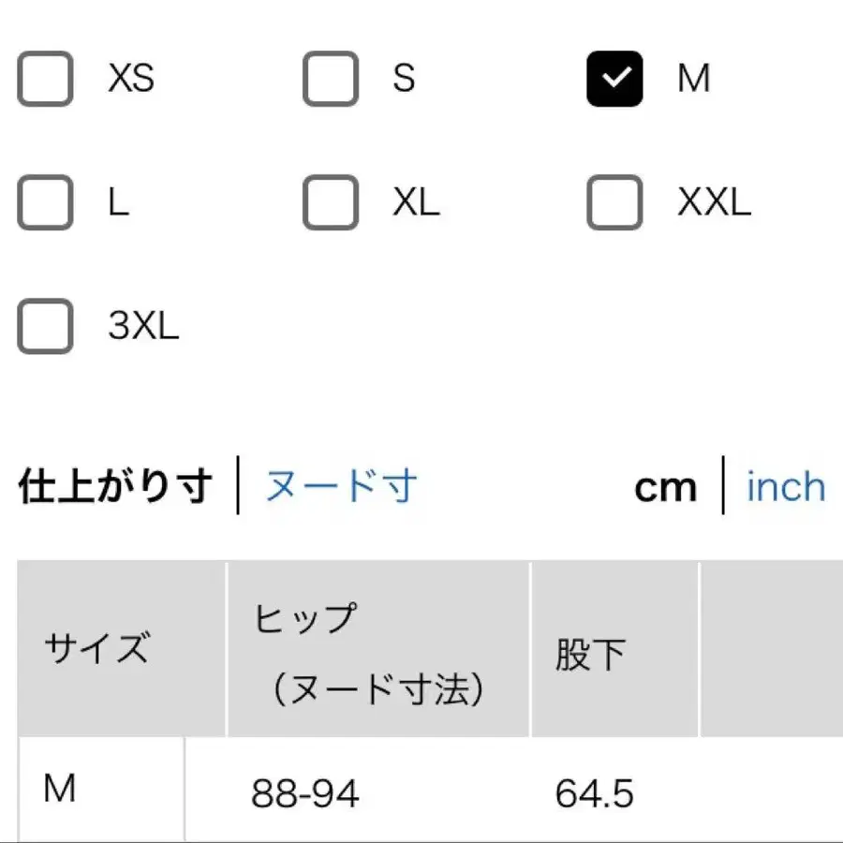Screen dimensions: 843x843
Task: Select the L size checkbox
Action: click(44, 201)
